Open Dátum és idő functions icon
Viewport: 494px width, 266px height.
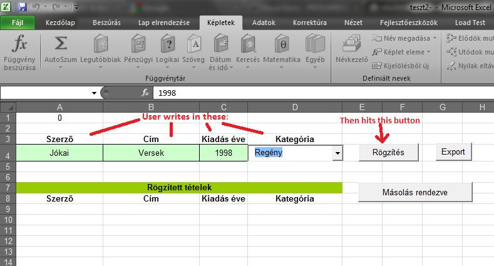[x=220, y=43]
